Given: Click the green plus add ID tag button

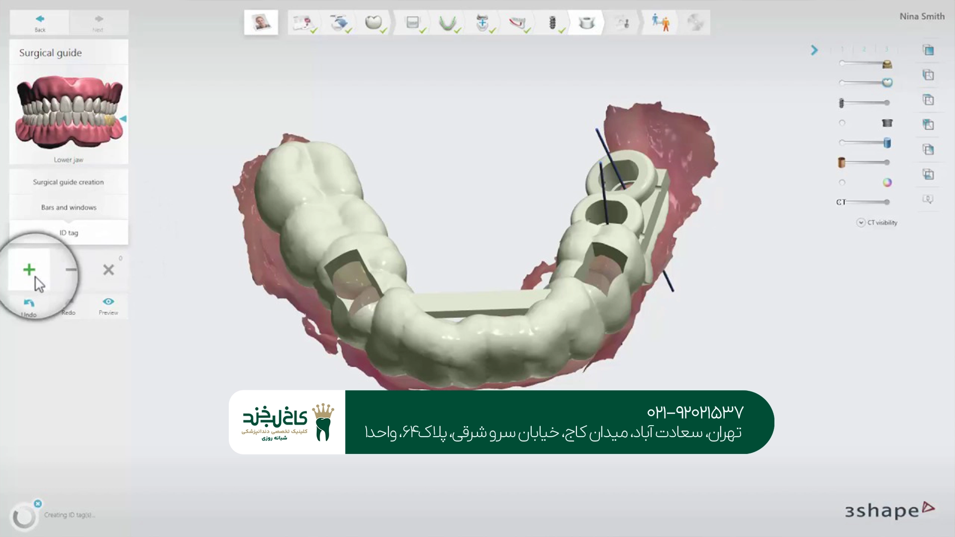Looking at the screenshot, I should 29,269.
